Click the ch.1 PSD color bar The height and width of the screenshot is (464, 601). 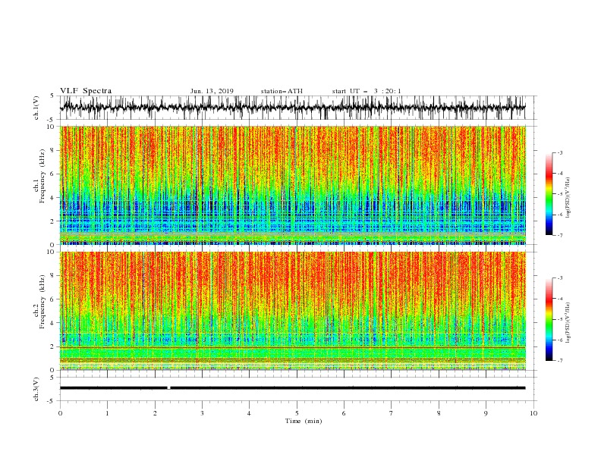(x=549, y=194)
